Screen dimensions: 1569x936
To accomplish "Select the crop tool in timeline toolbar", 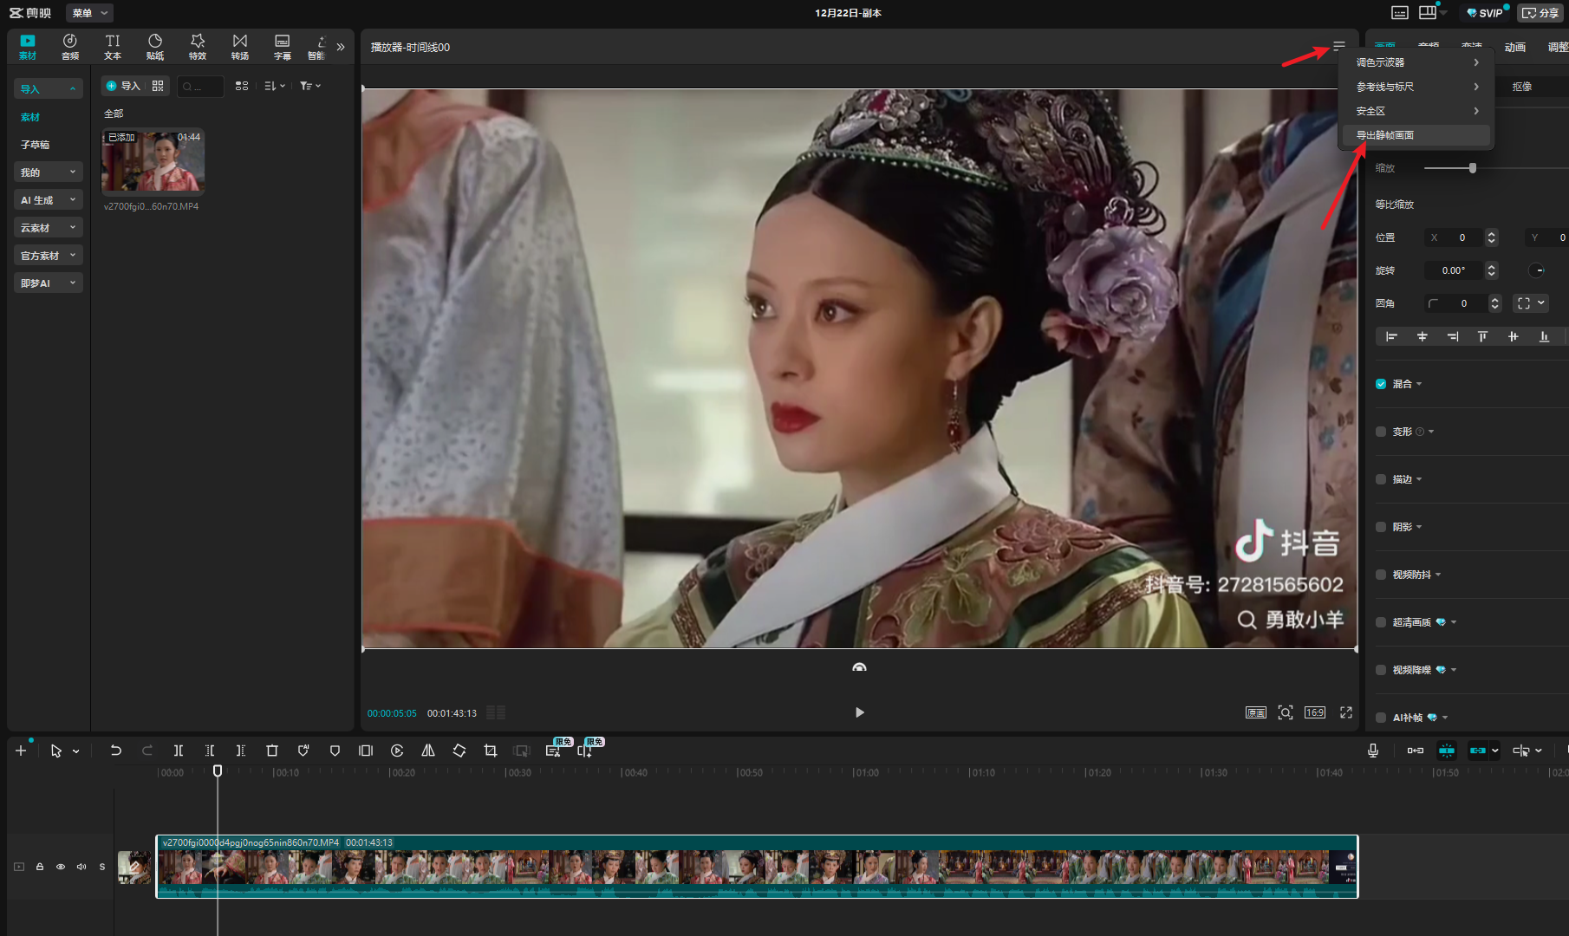I will point(491,751).
